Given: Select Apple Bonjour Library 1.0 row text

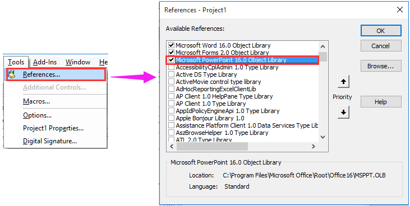Looking at the screenshot, I should (x=210, y=118).
